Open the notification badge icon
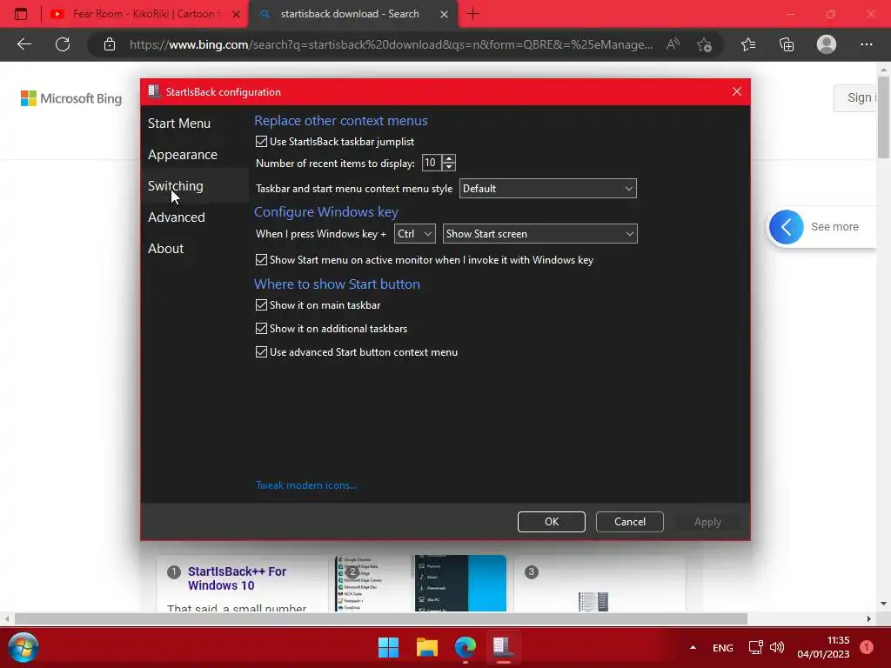 point(867,647)
